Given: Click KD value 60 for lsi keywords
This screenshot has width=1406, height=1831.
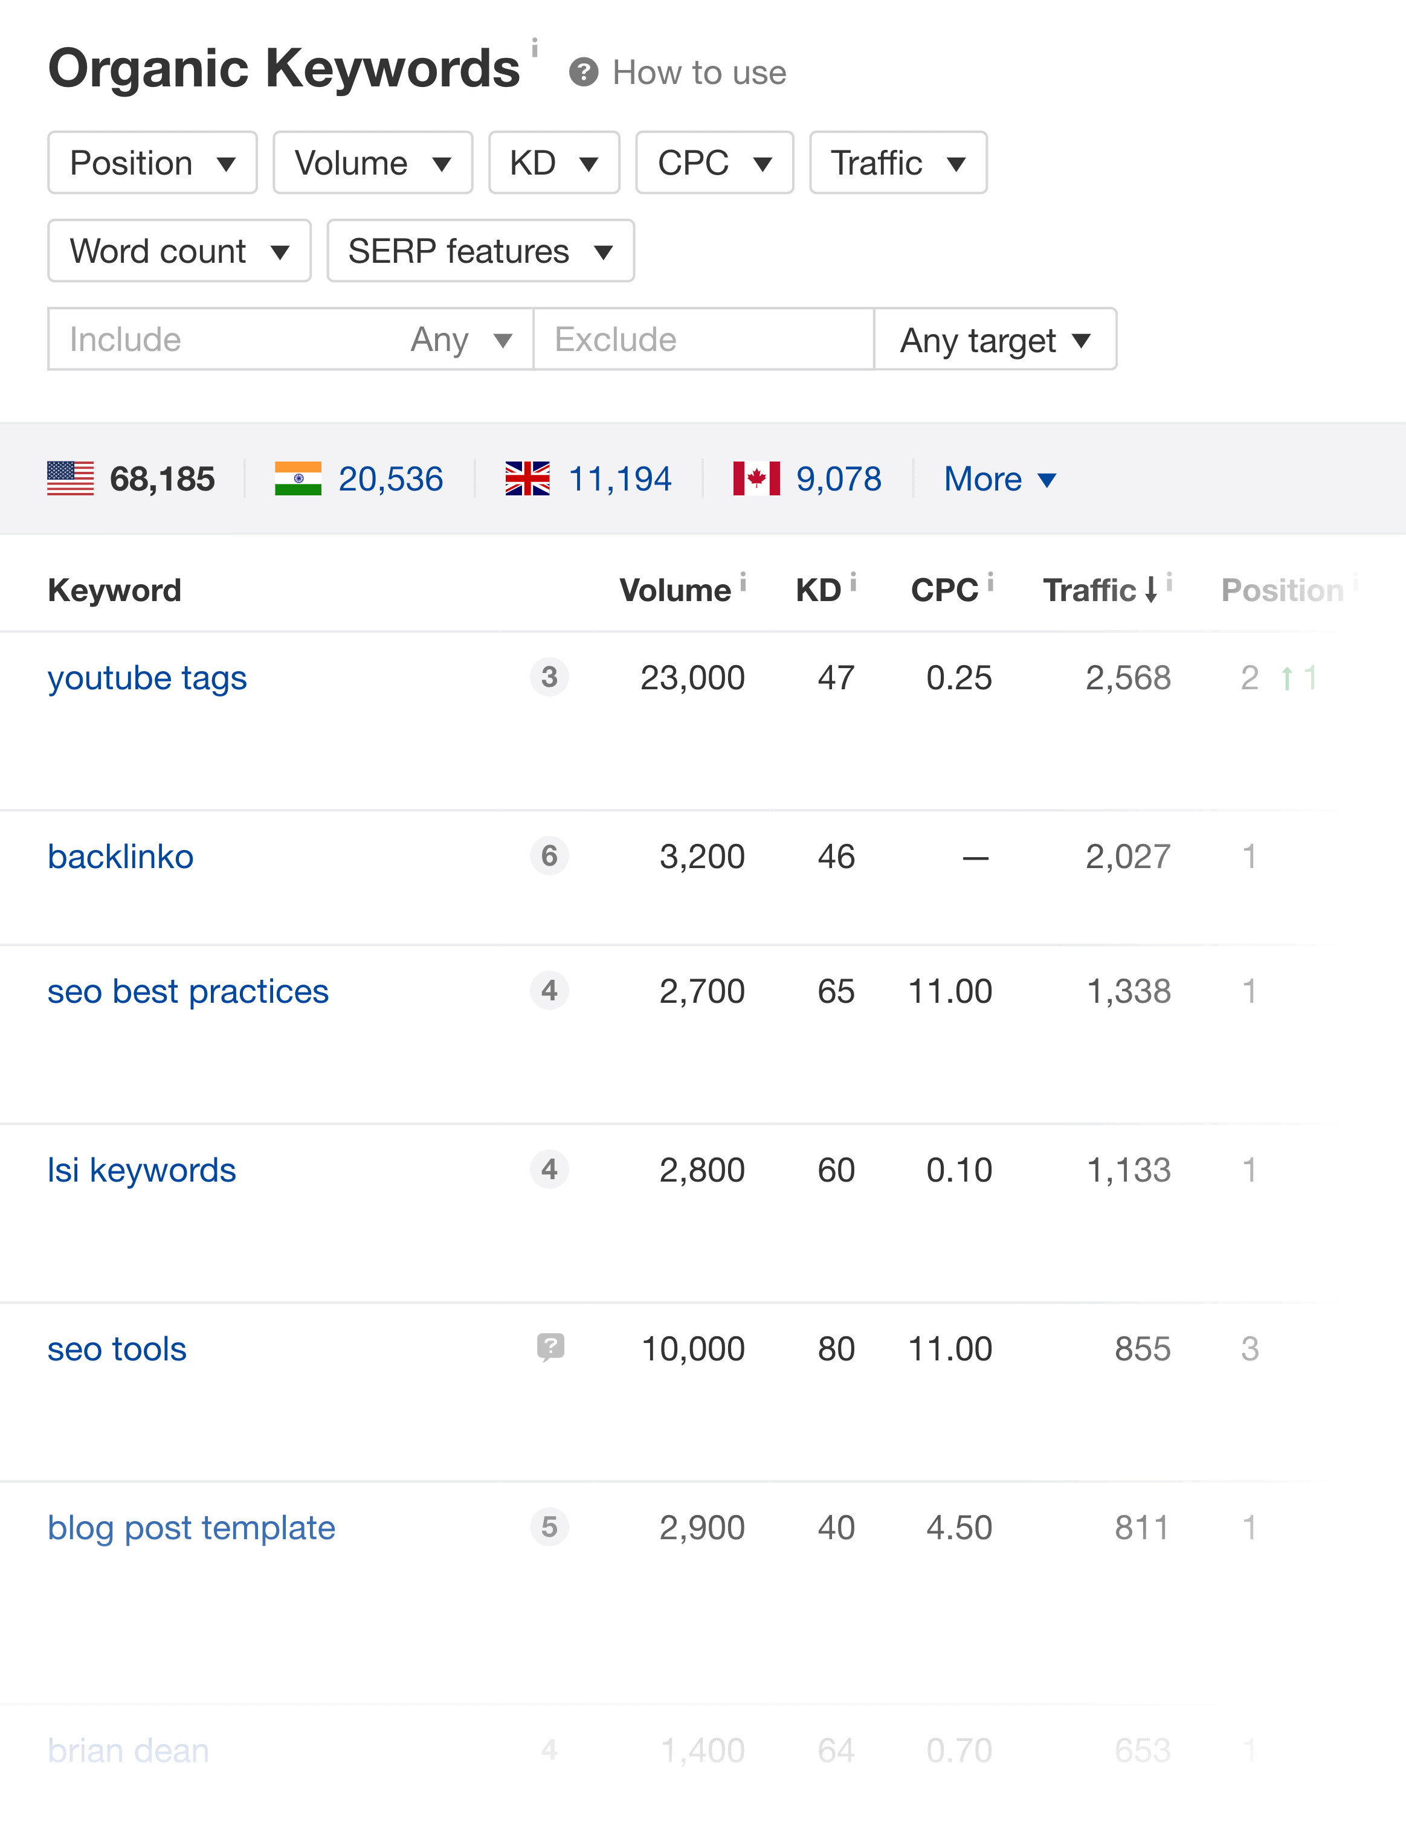Looking at the screenshot, I should coord(836,1171).
